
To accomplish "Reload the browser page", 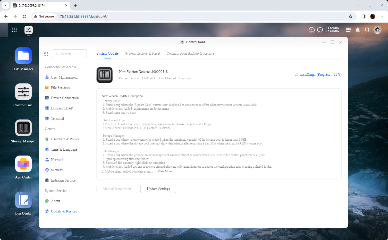I will tap(24, 16).
